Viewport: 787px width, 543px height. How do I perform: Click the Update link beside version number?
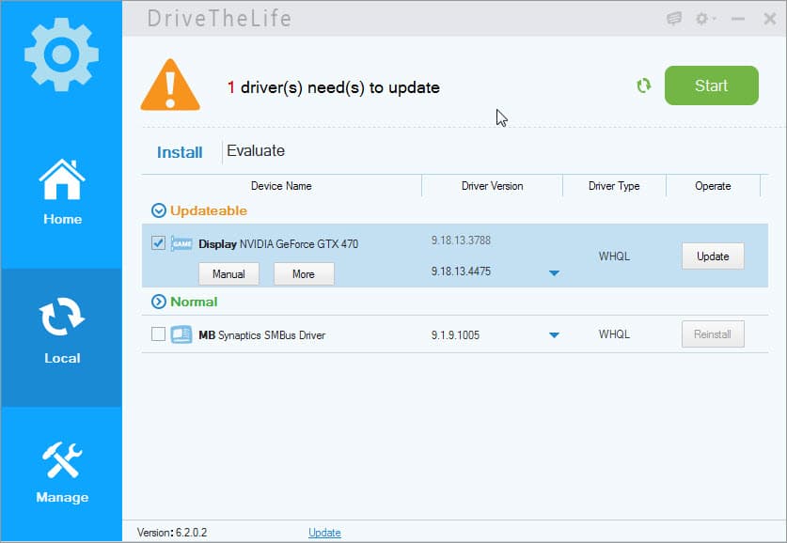[x=324, y=533]
